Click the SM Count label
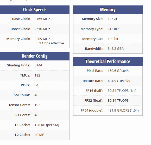 point(22,95)
